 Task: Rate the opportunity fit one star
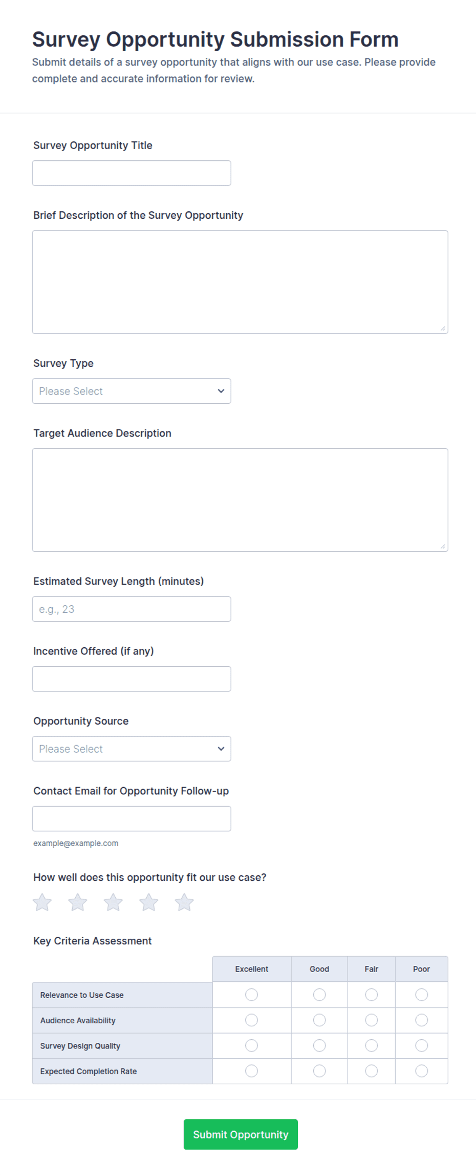(42, 902)
